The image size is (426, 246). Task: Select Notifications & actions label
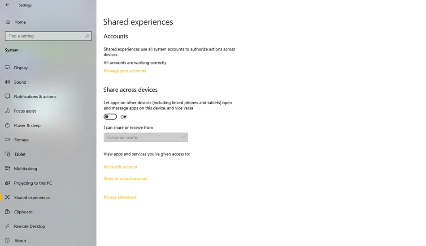[x=35, y=97]
